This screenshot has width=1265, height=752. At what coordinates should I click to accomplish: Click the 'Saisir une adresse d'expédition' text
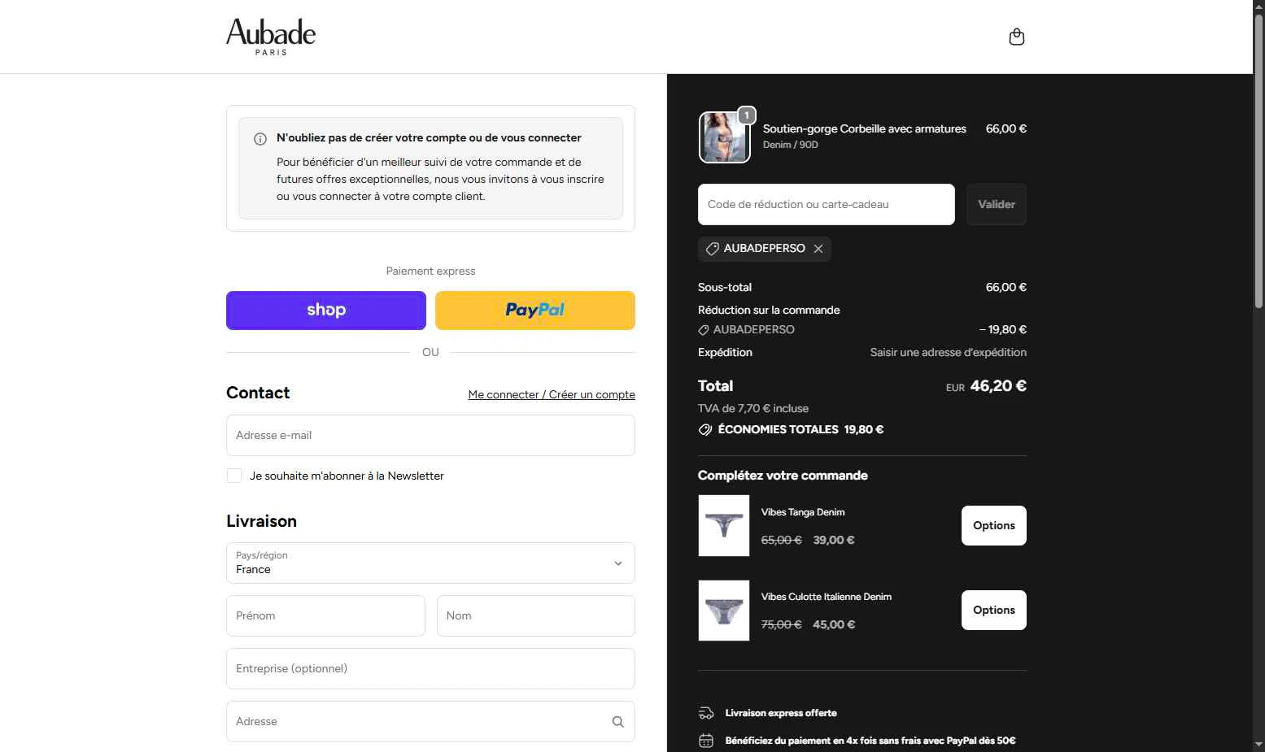coord(949,352)
